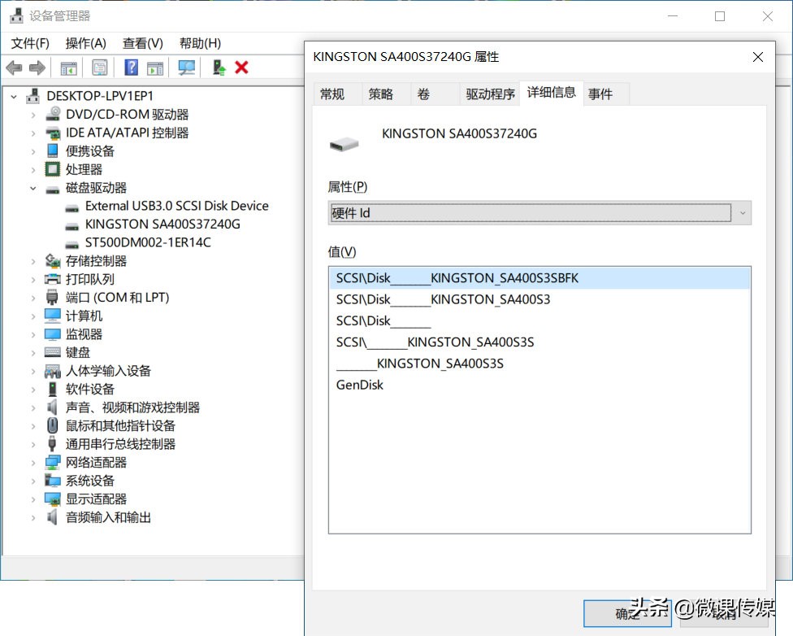Select the ST500DM002-1ER14C disk
The width and height of the screenshot is (793, 636).
pos(148,242)
